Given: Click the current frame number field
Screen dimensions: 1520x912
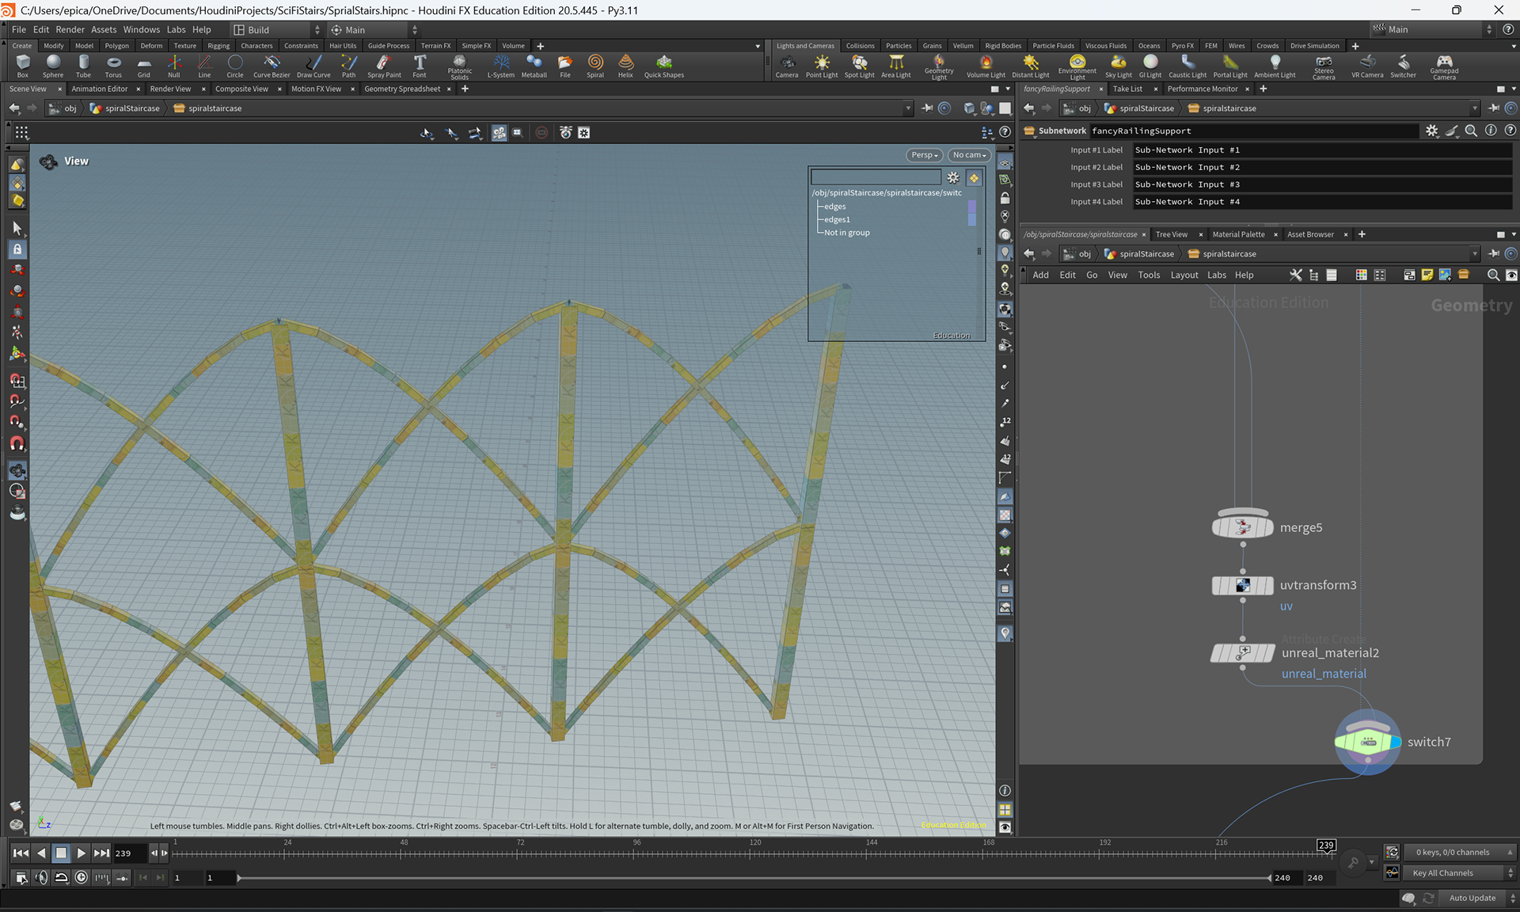Looking at the screenshot, I should click(129, 853).
